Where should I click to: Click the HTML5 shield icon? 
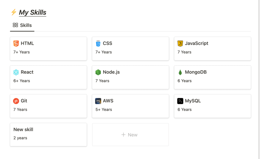click(x=16, y=43)
